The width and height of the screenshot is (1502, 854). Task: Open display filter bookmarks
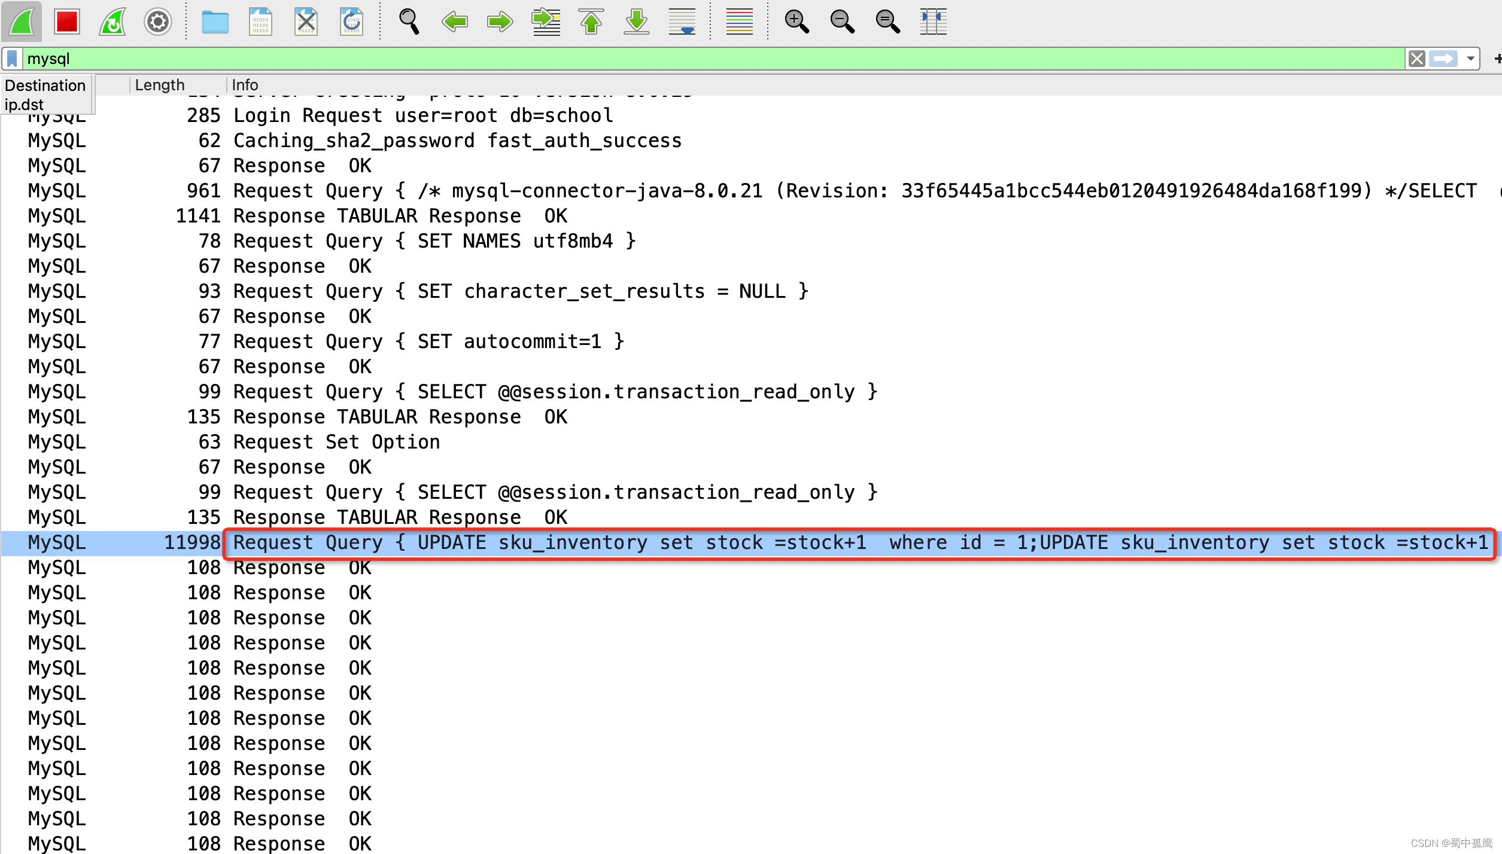(x=12, y=59)
